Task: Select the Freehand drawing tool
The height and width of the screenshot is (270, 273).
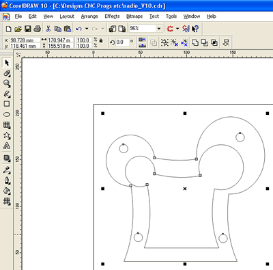Action: tap(7, 94)
